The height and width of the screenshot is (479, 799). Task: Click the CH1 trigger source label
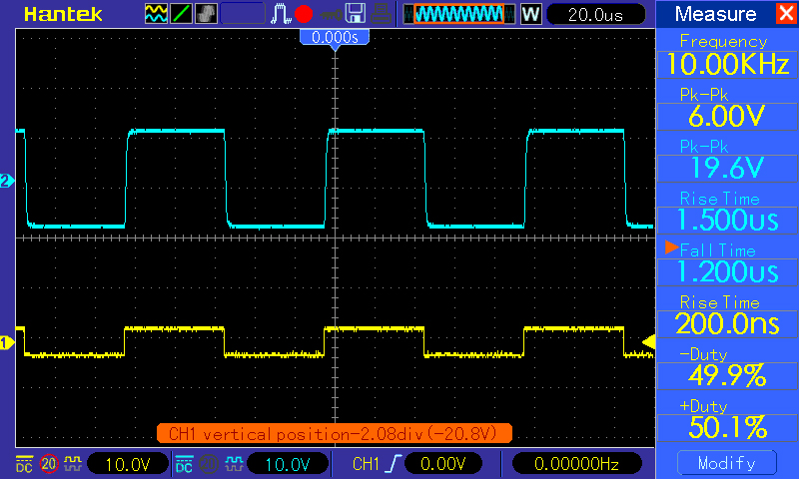tap(366, 464)
